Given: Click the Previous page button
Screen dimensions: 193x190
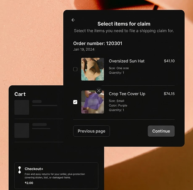Looking at the screenshot, I should [91, 131].
